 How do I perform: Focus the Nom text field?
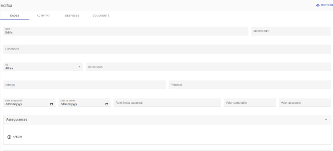point(126,32)
